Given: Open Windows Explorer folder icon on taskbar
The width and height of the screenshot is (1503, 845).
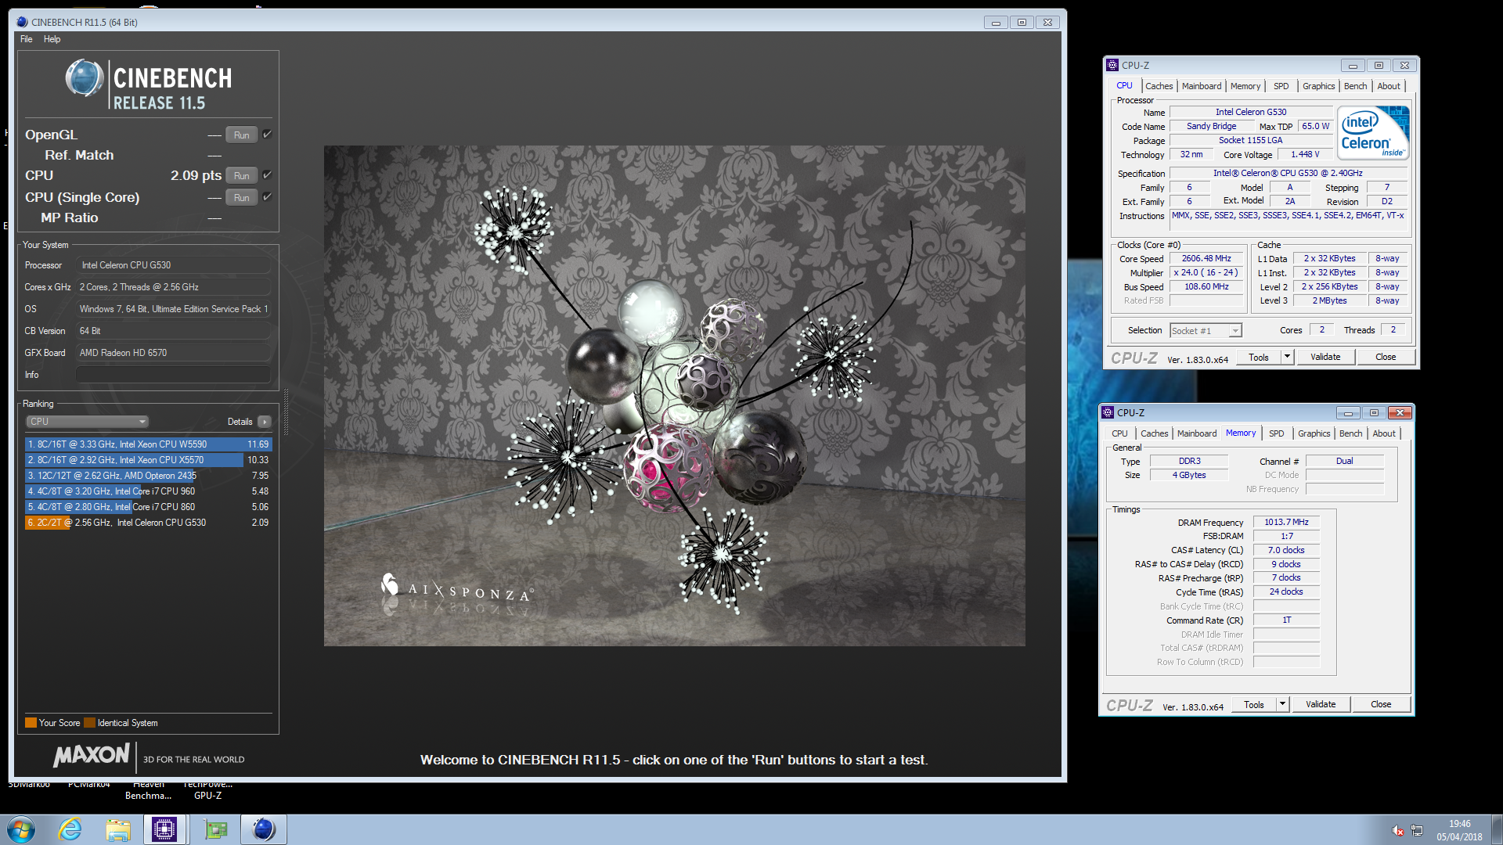Looking at the screenshot, I should coord(118,829).
